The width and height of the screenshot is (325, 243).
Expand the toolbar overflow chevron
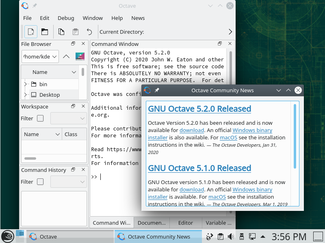[230, 32]
